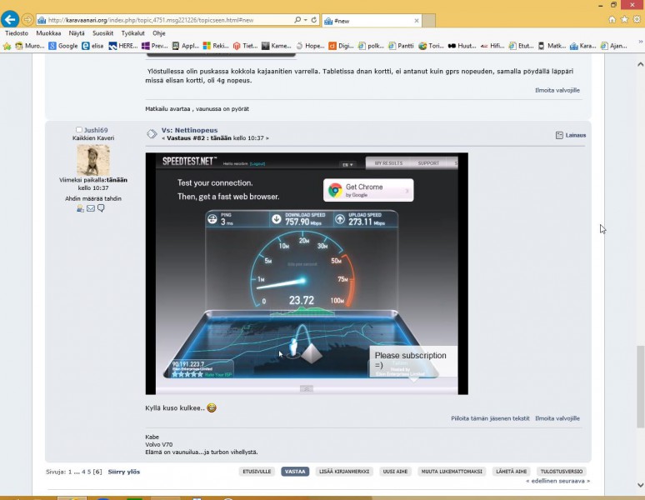Click Jushi69's avatar image
This screenshot has height=500, width=645.
[x=92, y=160]
